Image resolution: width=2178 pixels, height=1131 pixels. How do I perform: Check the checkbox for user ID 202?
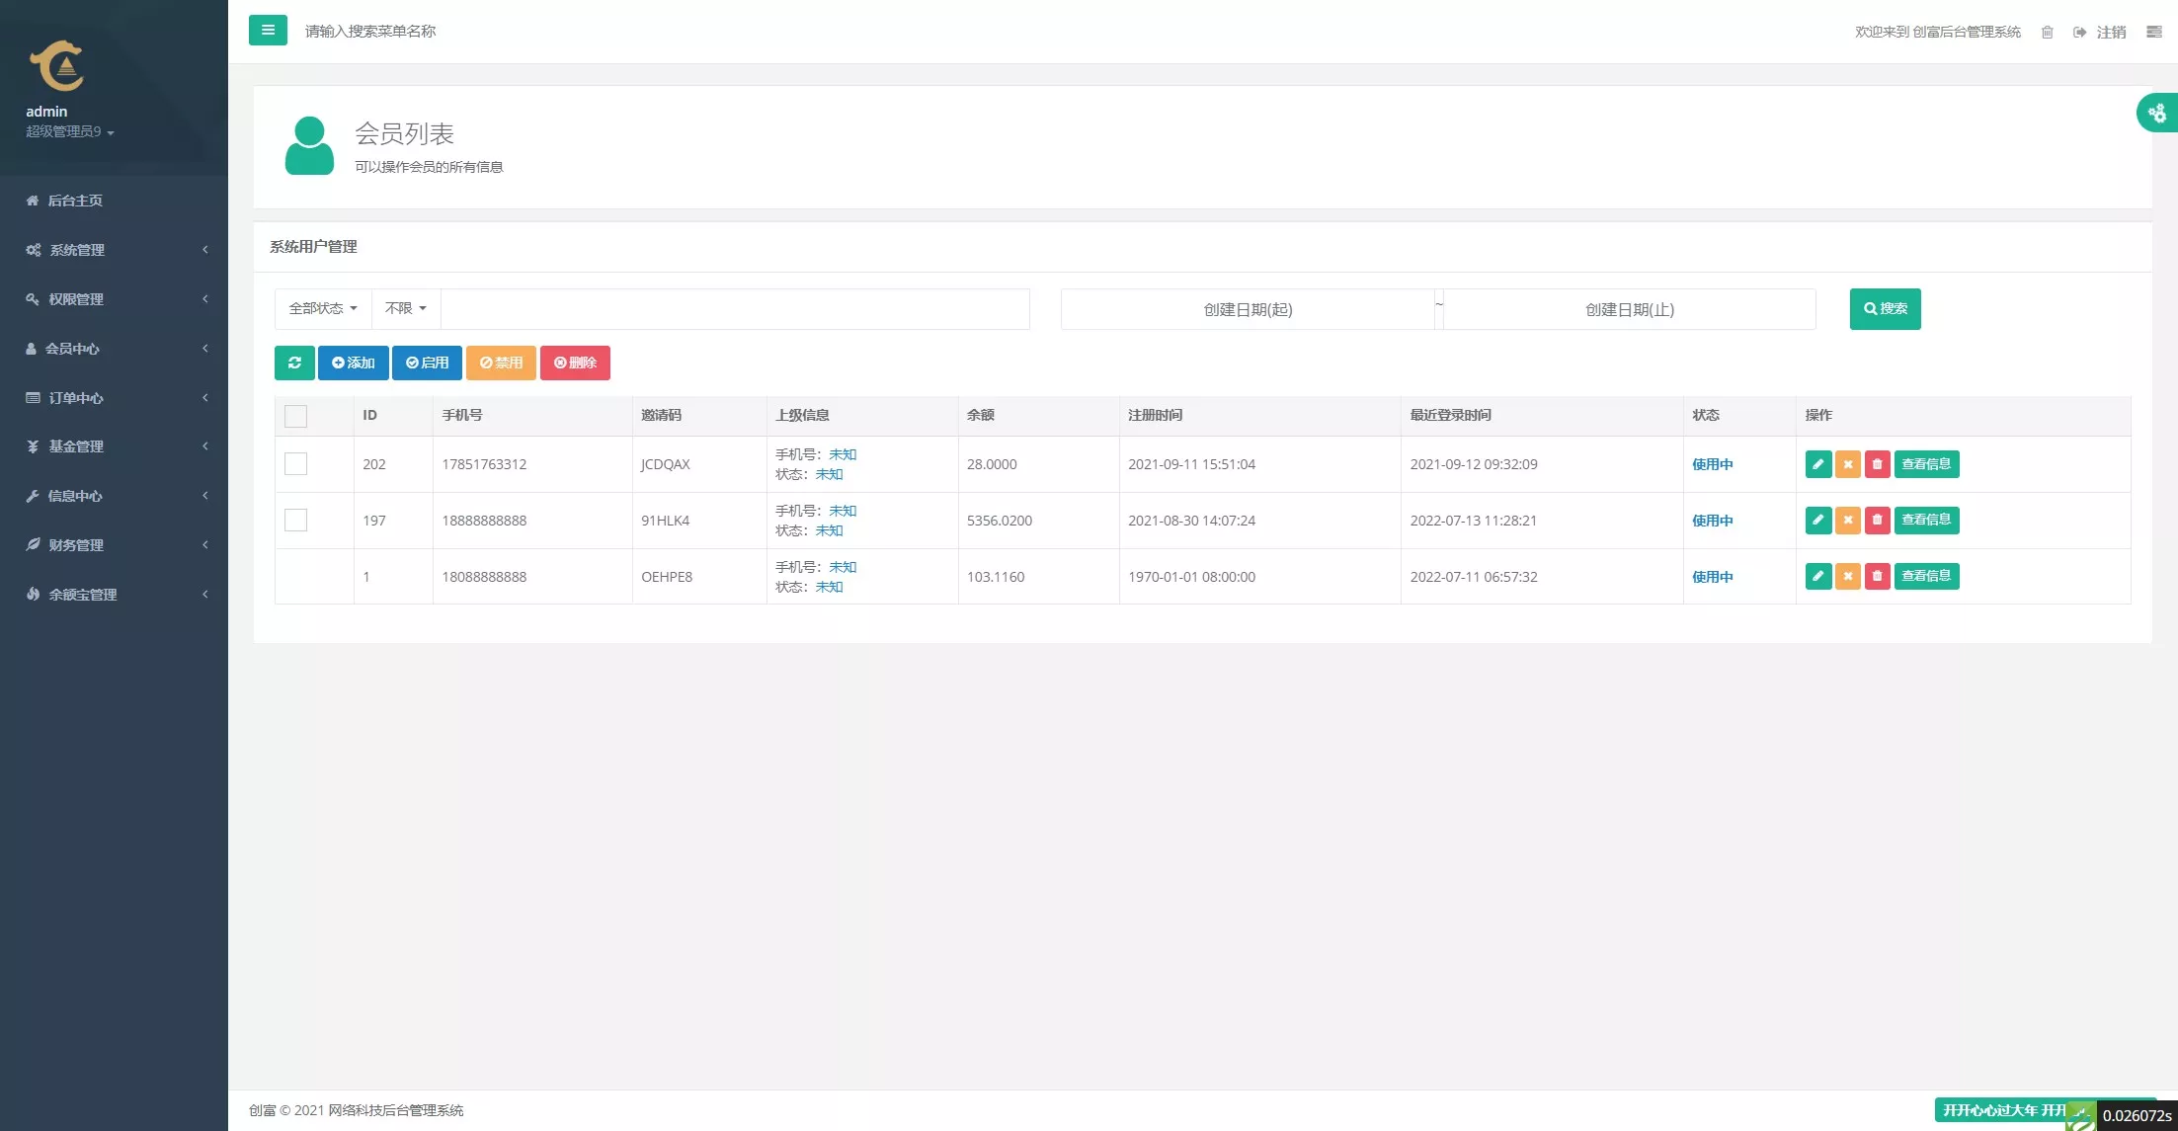[x=295, y=464]
